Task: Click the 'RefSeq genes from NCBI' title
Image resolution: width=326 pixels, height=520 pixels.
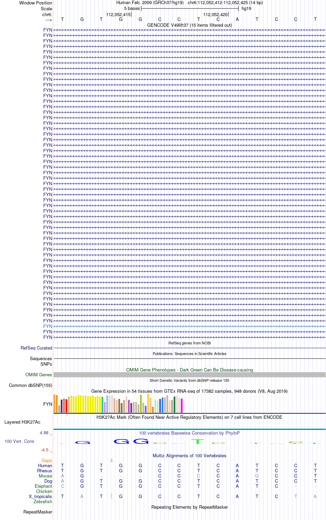Action: point(189,343)
